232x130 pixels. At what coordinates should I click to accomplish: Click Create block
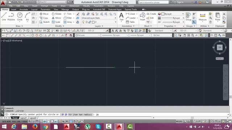152,14
